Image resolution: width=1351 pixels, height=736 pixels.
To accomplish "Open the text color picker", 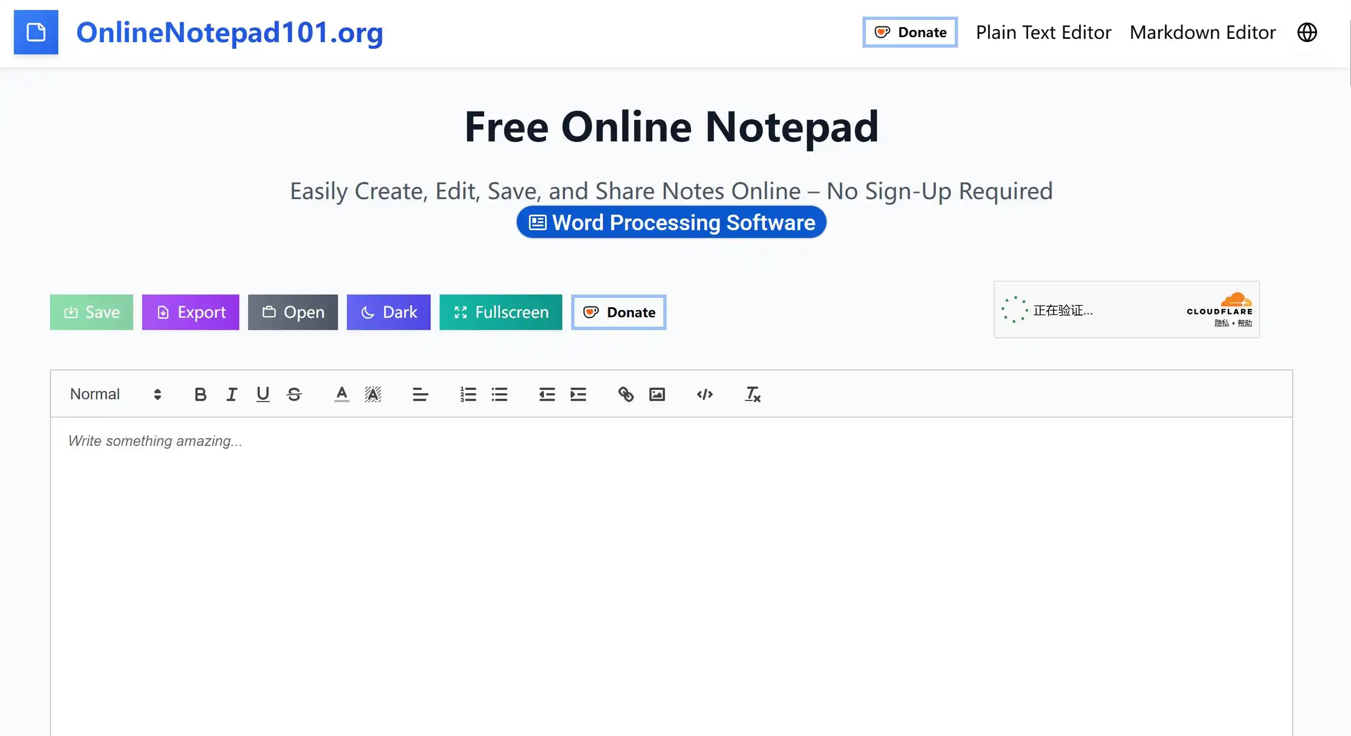I will (342, 394).
